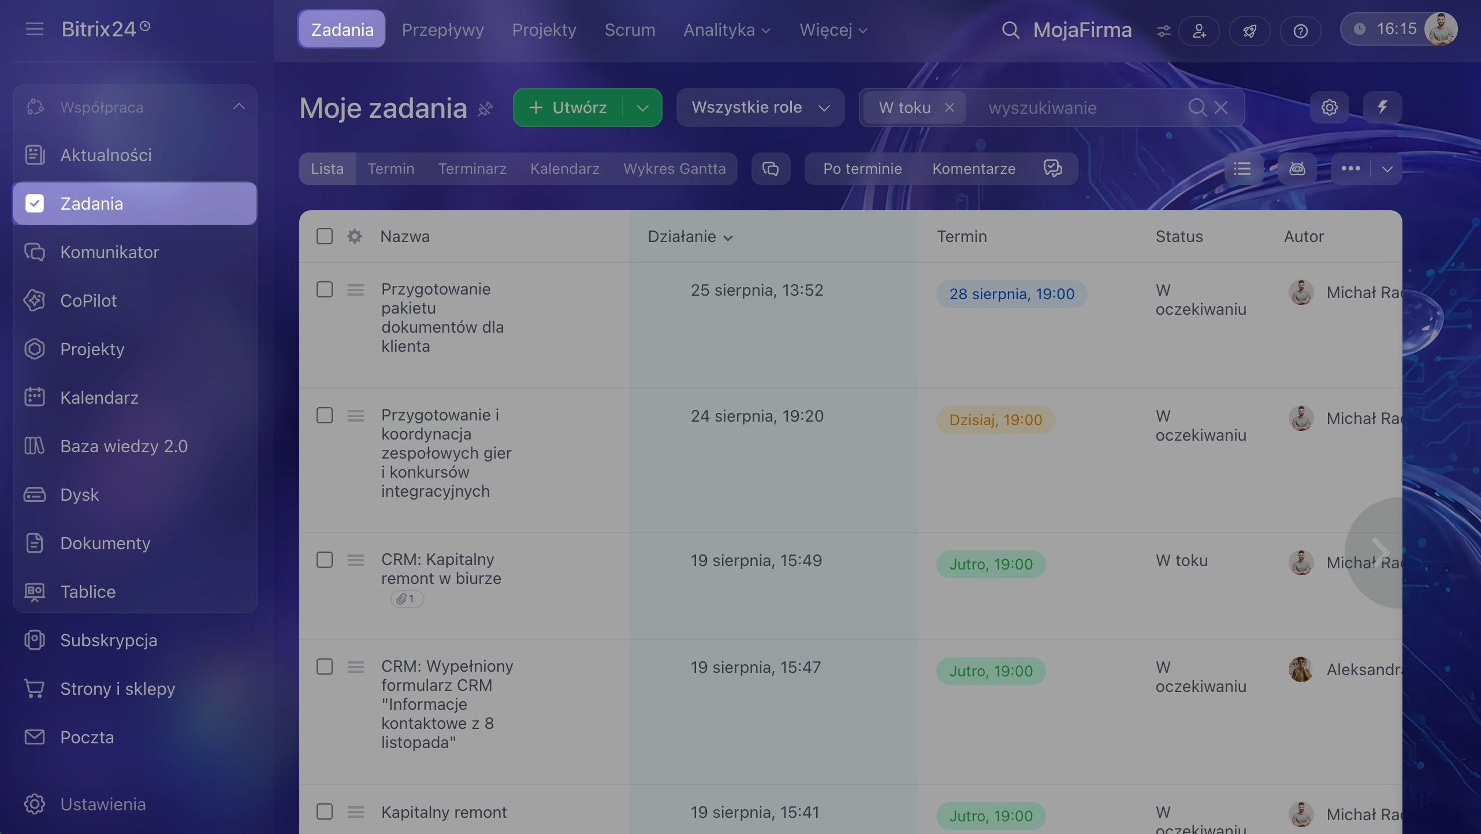Expand the Wszystkie role dropdown

[761, 107]
